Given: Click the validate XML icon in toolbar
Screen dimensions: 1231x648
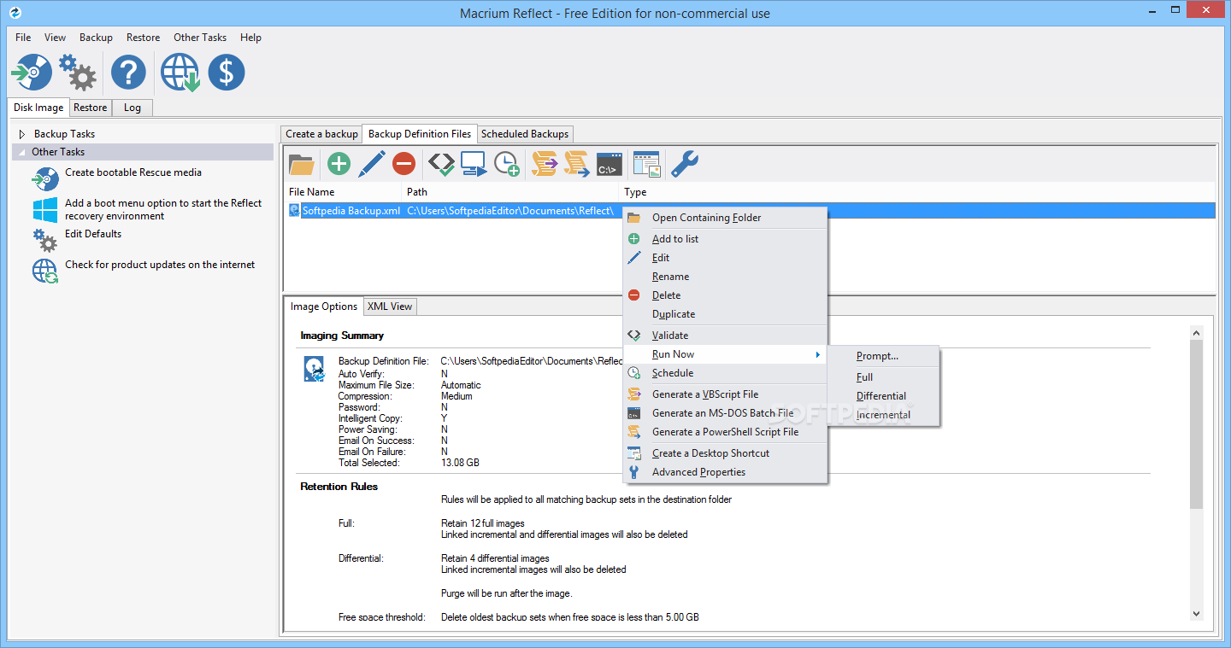Looking at the screenshot, I should [441, 163].
